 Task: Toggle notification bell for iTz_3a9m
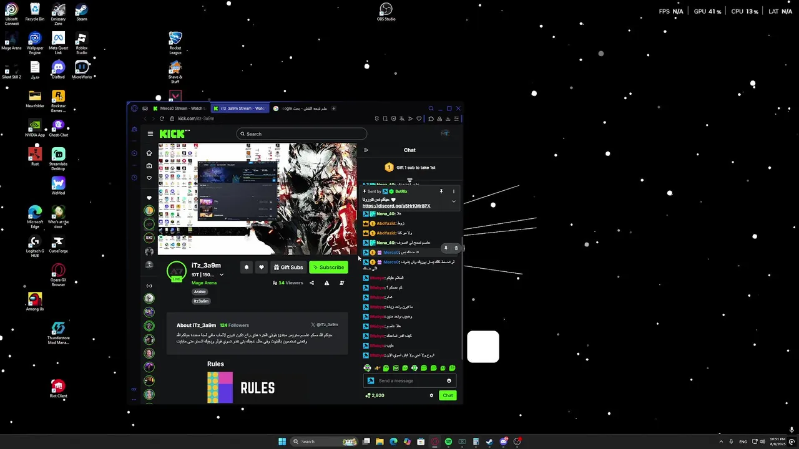(x=247, y=267)
